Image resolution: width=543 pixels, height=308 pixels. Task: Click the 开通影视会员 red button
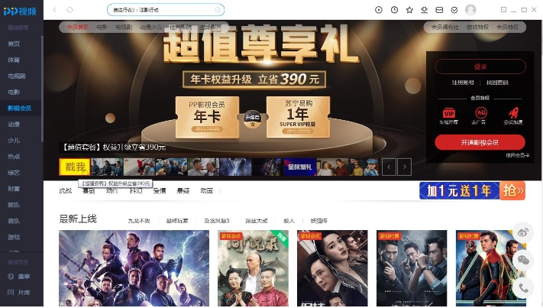480,142
